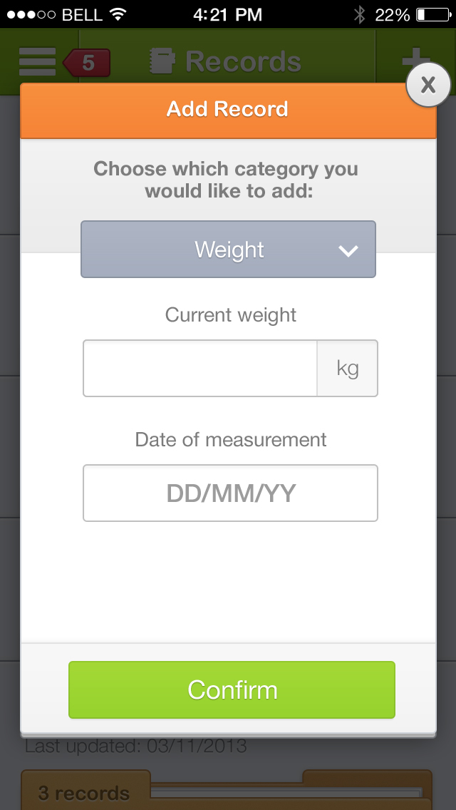Viewport: 456px width, 810px height.
Task: Focus the Current weight input field
Action: pyautogui.click(x=200, y=368)
